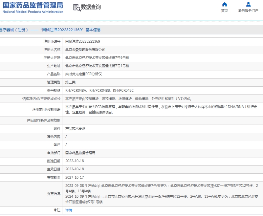Click the 备注 label
The width and height of the screenshot is (263, 216).
click(x=57, y=145)
